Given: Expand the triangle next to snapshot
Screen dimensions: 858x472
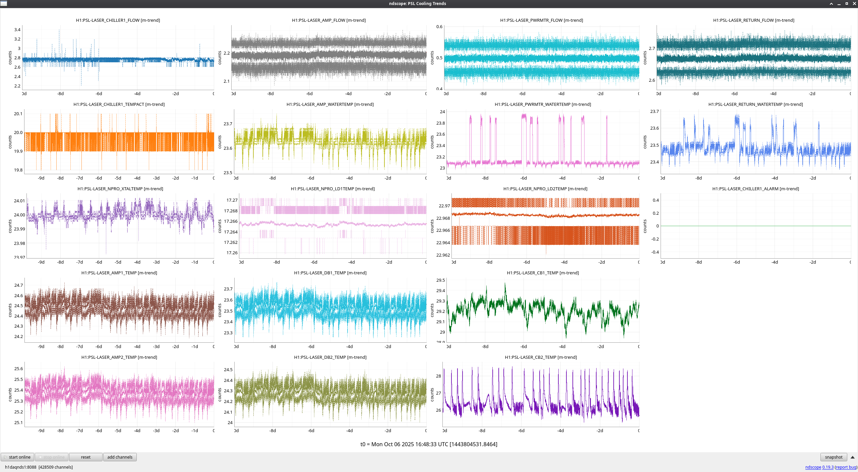Looking at the screenshot, I should [x=853, y=457].
